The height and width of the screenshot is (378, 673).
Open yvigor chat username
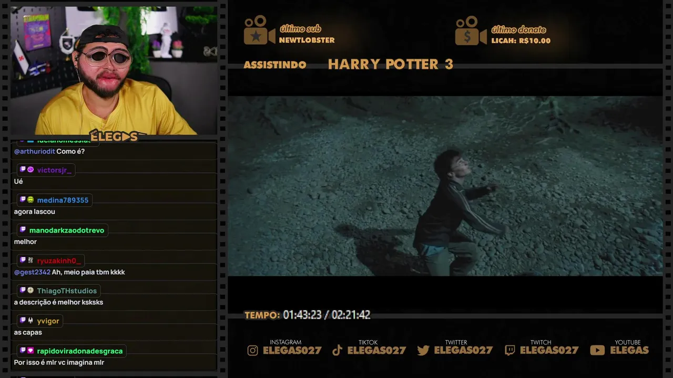click(x=48, y=321)
